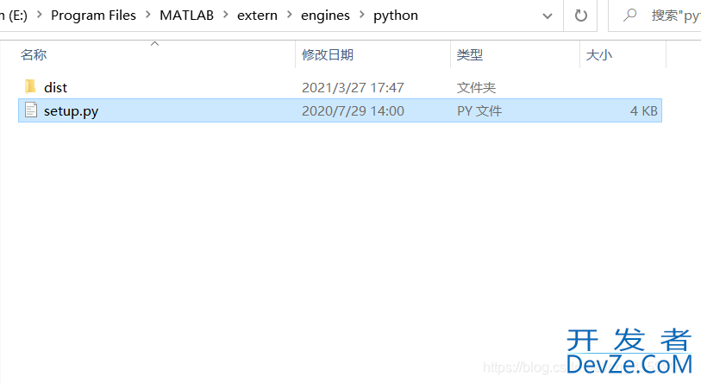The image size is (701, 383).
Task: Click the refresh button in address bar
Action: coord(581,16)
